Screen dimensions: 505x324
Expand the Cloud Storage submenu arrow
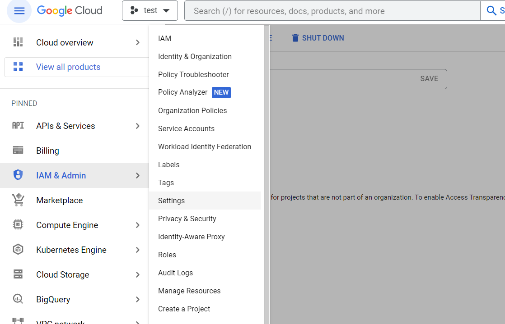click(137, 274)
